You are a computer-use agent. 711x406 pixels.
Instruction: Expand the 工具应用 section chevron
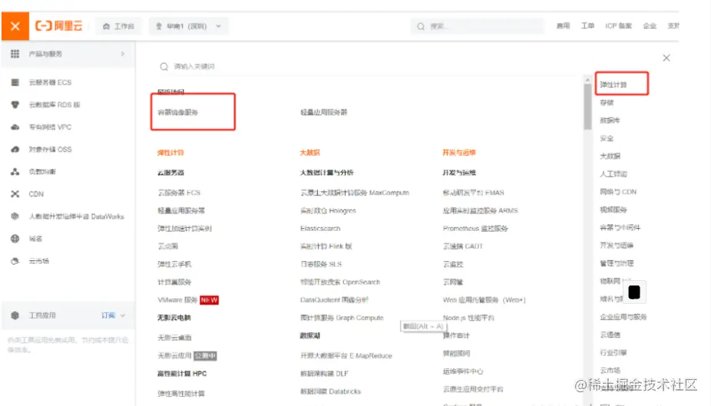coord(123,315)
